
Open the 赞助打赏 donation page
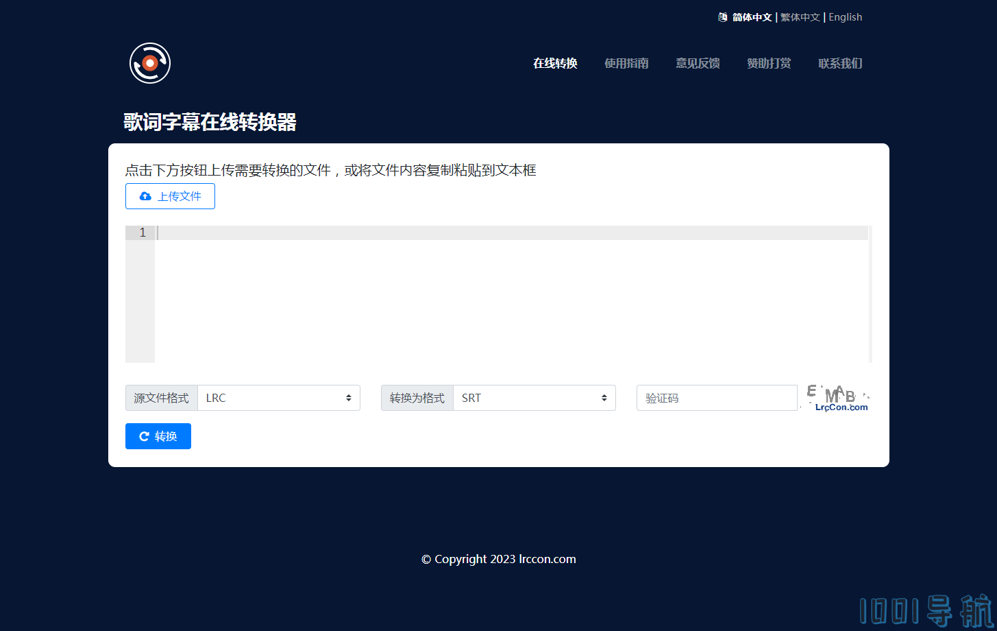(x=769, y=63)
